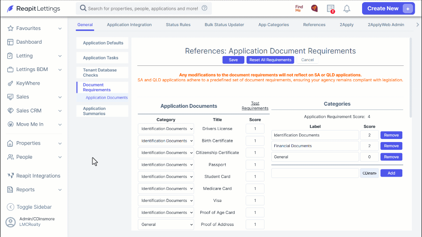Click Reset All Requirements button
The height and width of the screenshot is (237, 422).
coord(270,60)
